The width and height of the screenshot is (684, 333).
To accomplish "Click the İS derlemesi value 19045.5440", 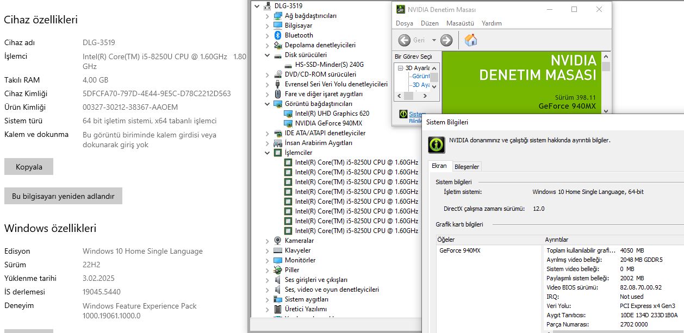I will [102, 292].
